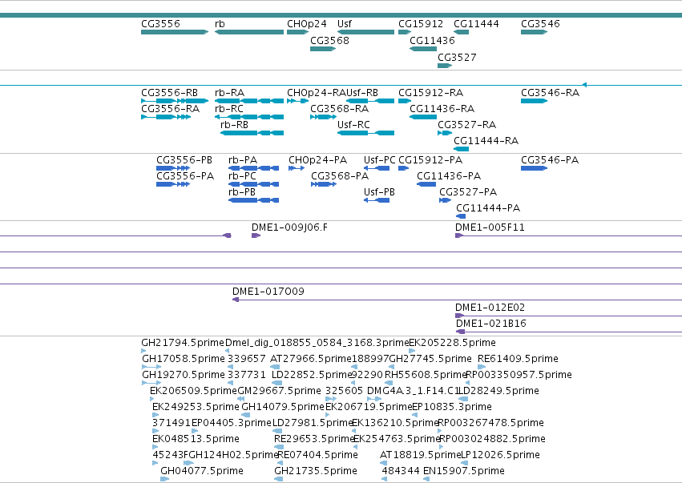Click the DME1-009J06.F clone label

[x=289, y=227]
